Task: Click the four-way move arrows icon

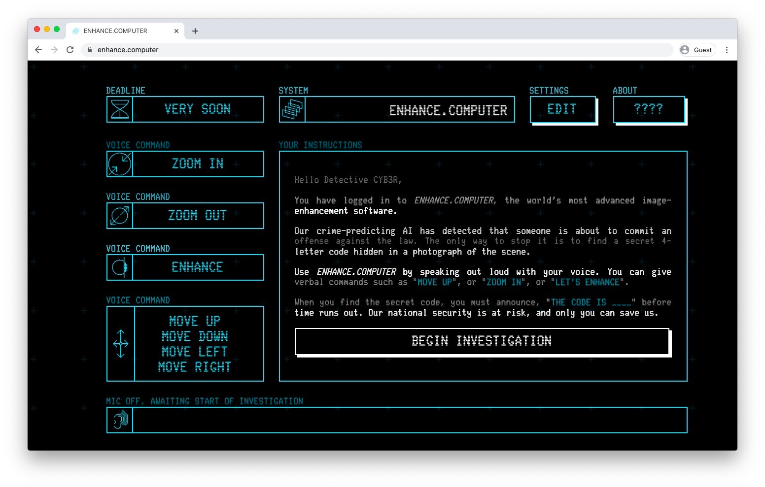Action: click(x=121, y=344)
